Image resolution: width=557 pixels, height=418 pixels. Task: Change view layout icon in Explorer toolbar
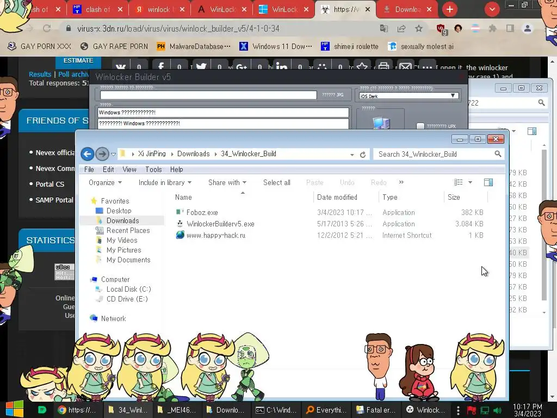[x=458, y=182]
